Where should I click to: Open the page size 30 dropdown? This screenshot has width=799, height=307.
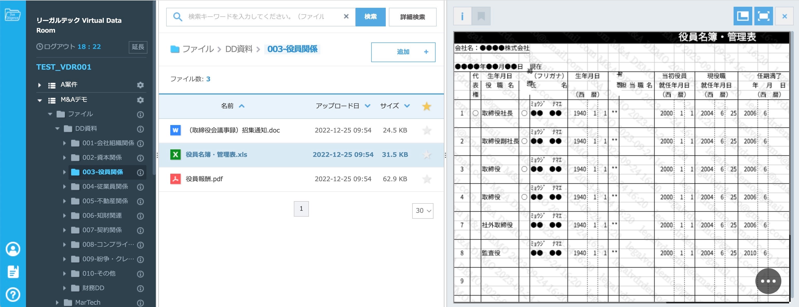coord(422,211)
